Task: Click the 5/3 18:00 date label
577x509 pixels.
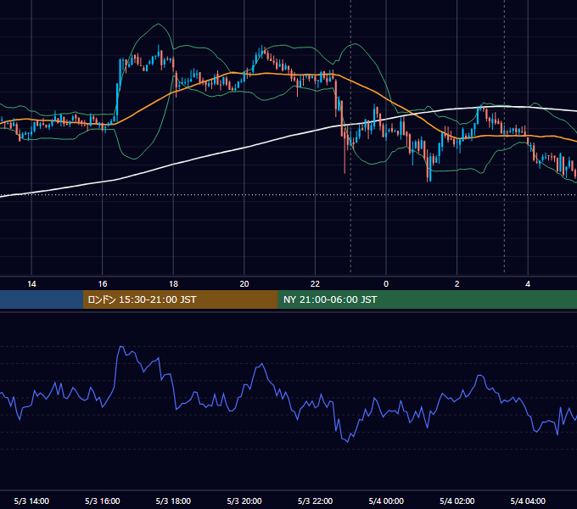Action: (x=173, y=501)
